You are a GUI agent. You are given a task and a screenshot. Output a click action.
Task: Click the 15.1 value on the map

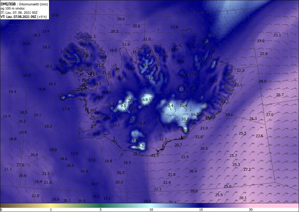coord(82,95)
